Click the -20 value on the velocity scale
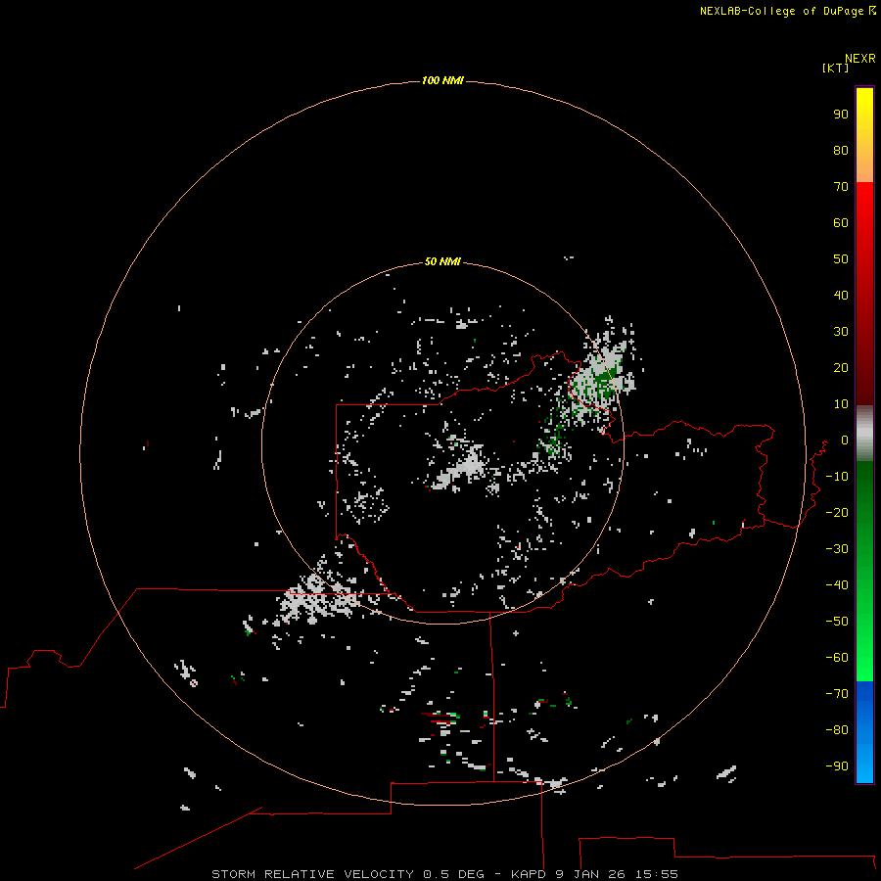The width and height of the screenshot is (881, 881). click(837, 512)
